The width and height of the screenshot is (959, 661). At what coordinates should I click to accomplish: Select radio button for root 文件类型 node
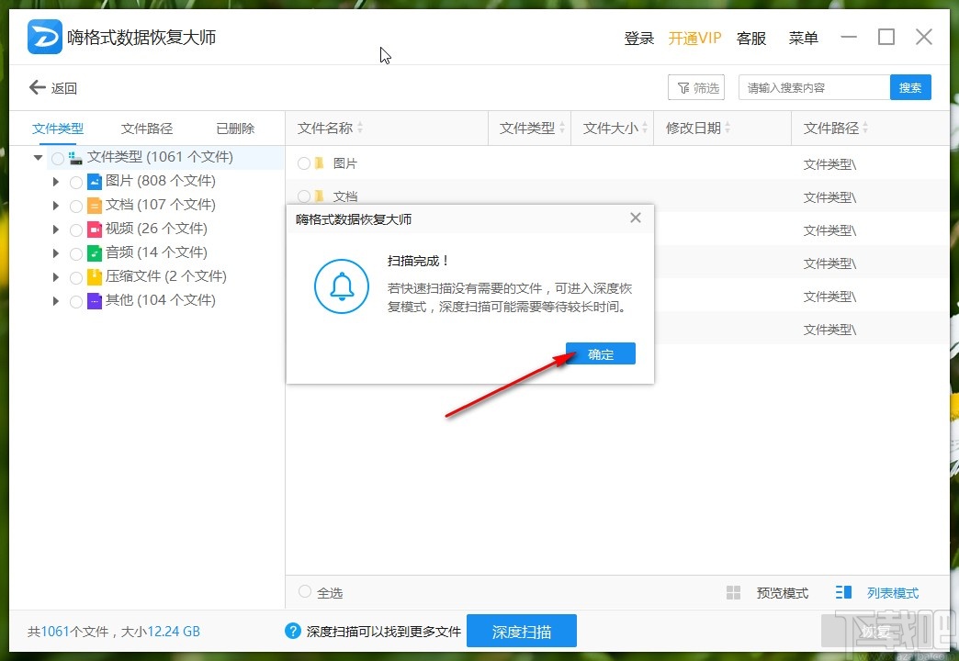click(x=58, y=159)
